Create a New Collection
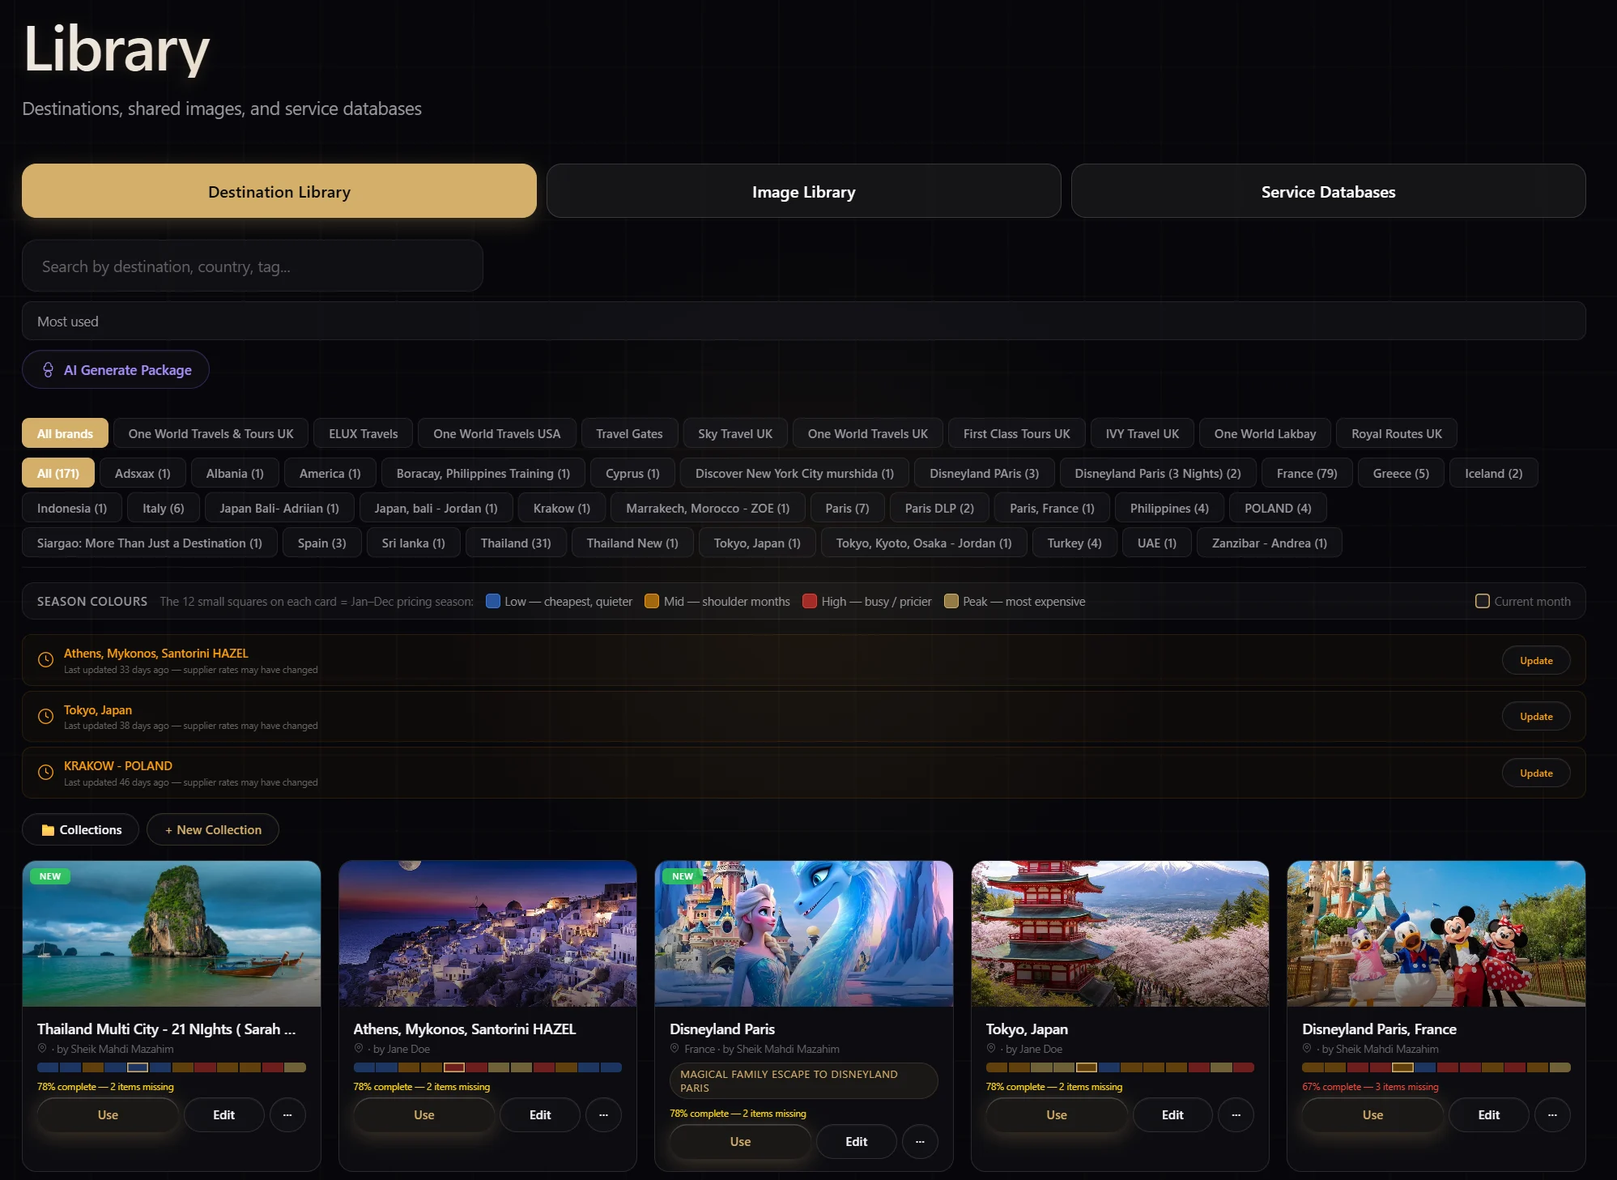The height and width of the screenshot is (1180, 1617). click(x=213, y=829)
